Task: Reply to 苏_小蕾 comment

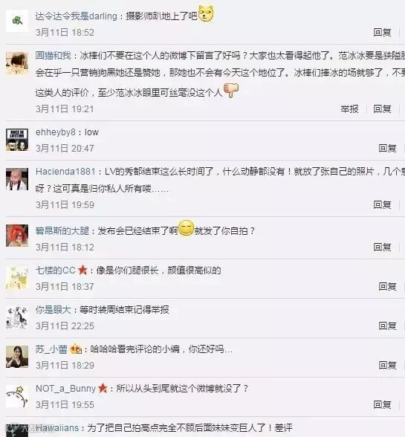Action: click(387, 365)
